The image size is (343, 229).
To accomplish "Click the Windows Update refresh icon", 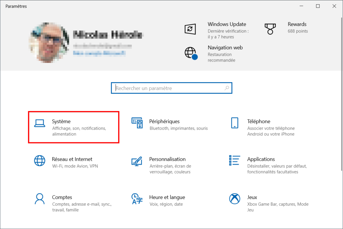I will coord(190,29).
